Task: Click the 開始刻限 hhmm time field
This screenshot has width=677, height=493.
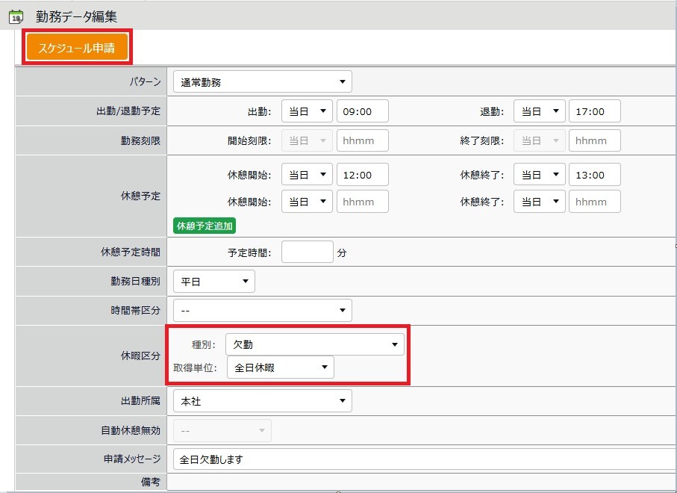Action: (x=363, y=140)
